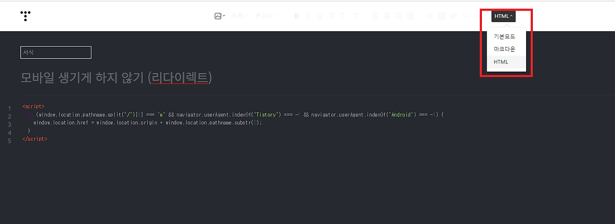Expand the 본고딕 font dropdown
The image size is (615, 224).
coord(265,16)
